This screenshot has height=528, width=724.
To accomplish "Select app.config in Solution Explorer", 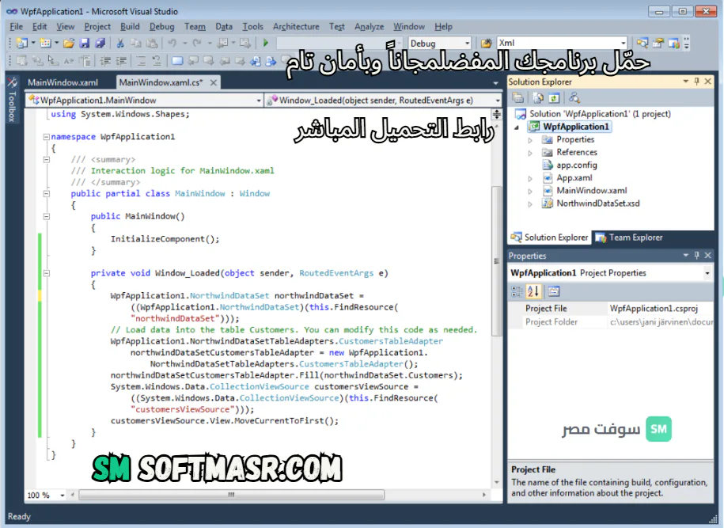I will (577, 165).
